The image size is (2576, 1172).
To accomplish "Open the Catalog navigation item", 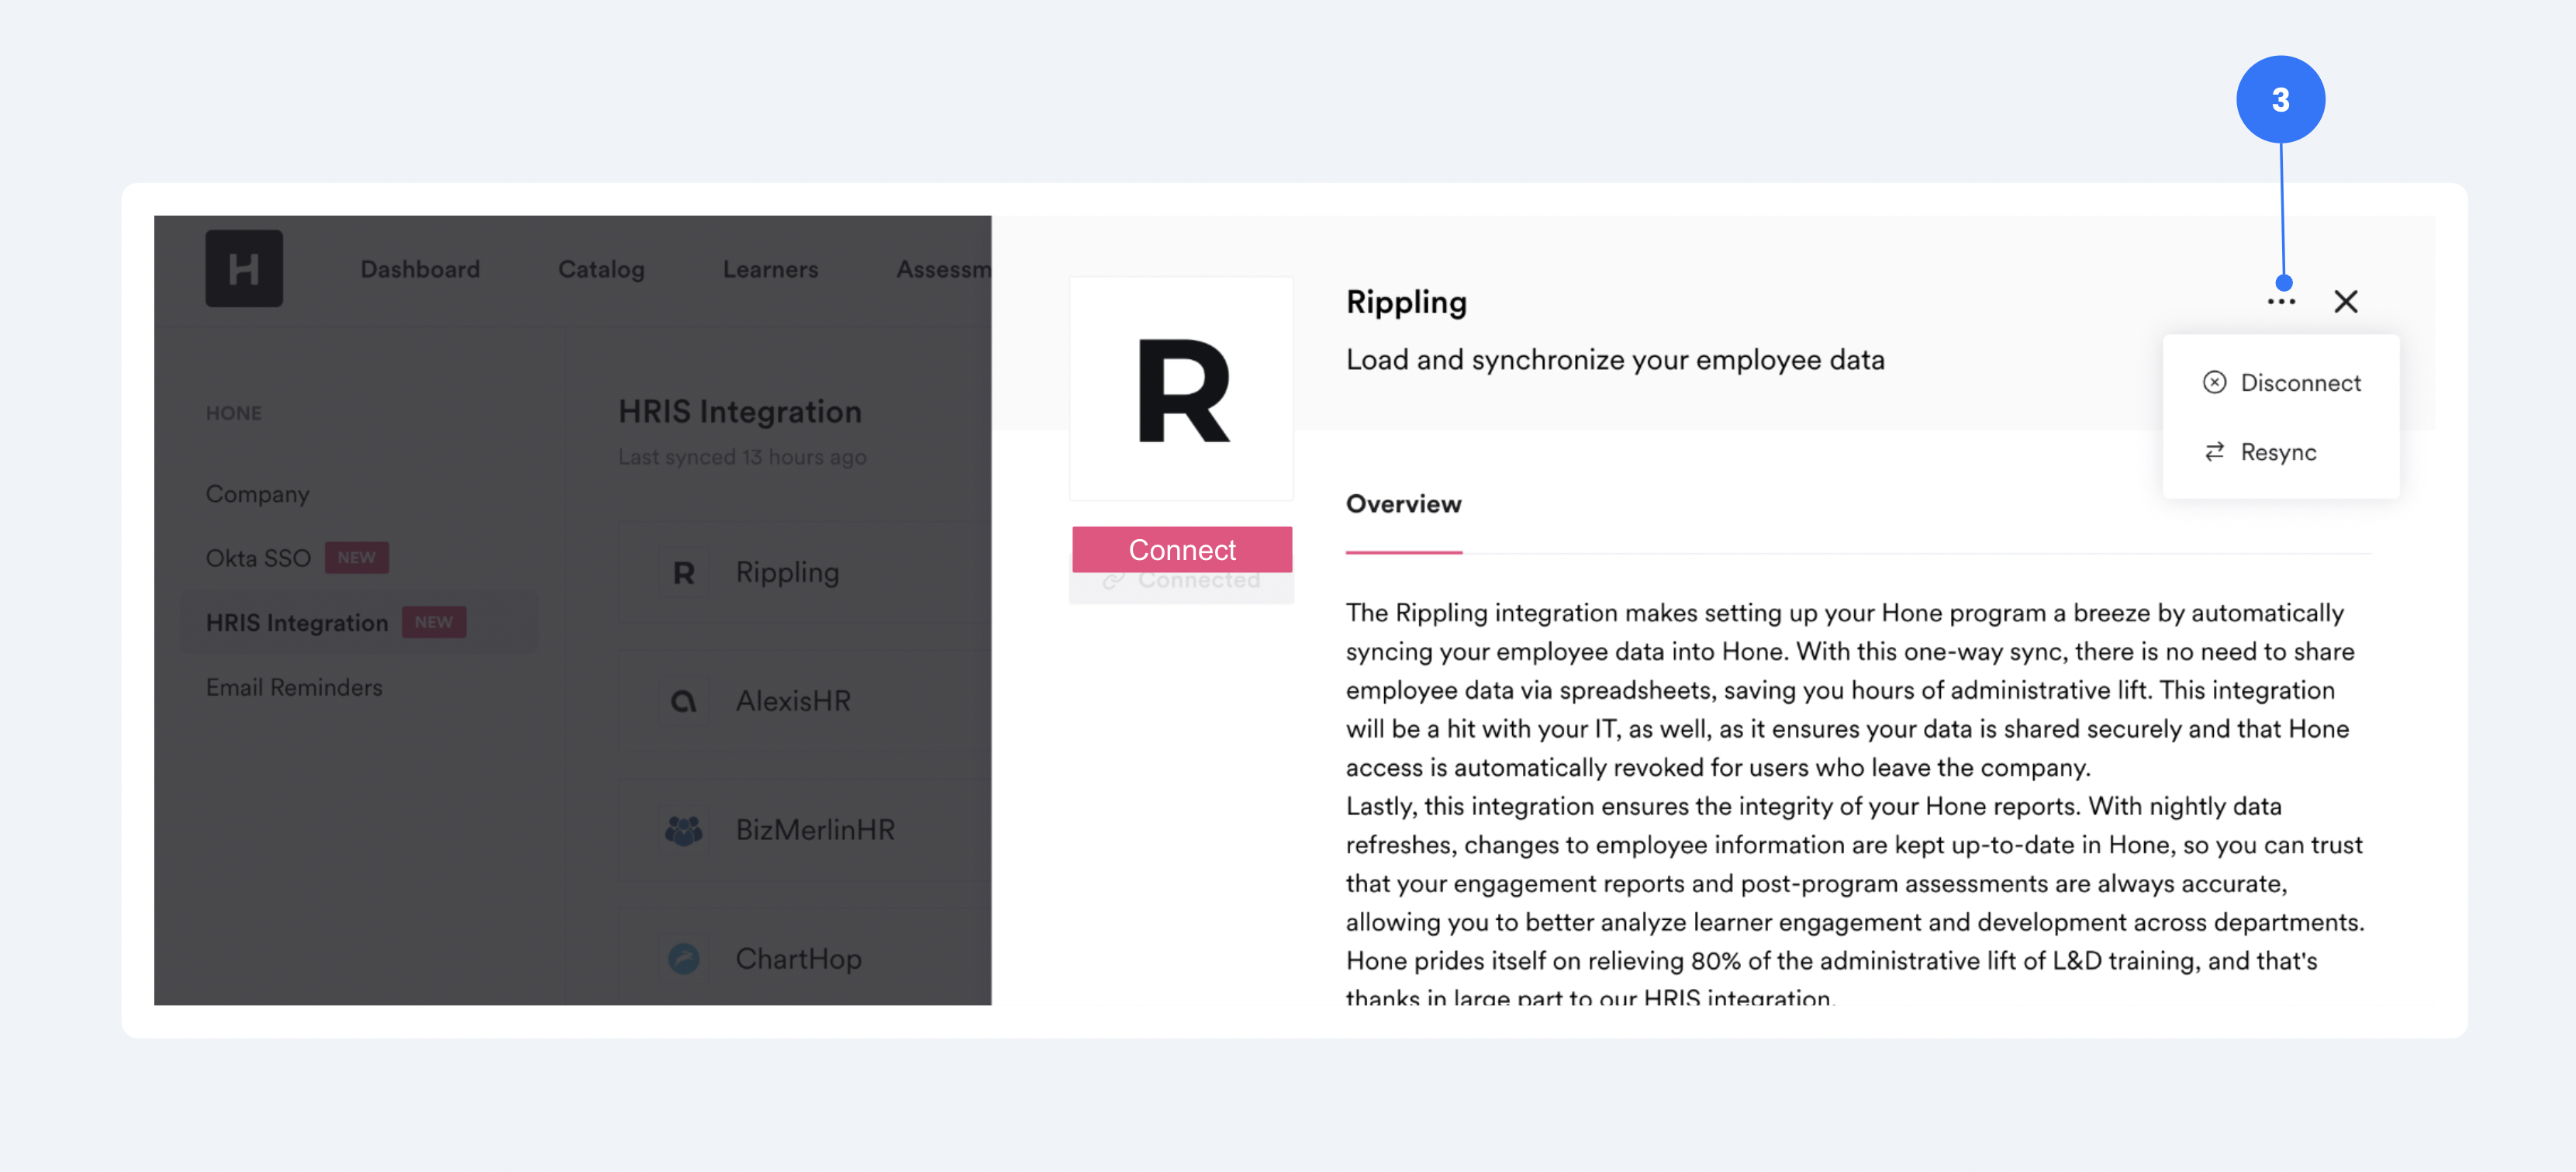I will point(601,269).
